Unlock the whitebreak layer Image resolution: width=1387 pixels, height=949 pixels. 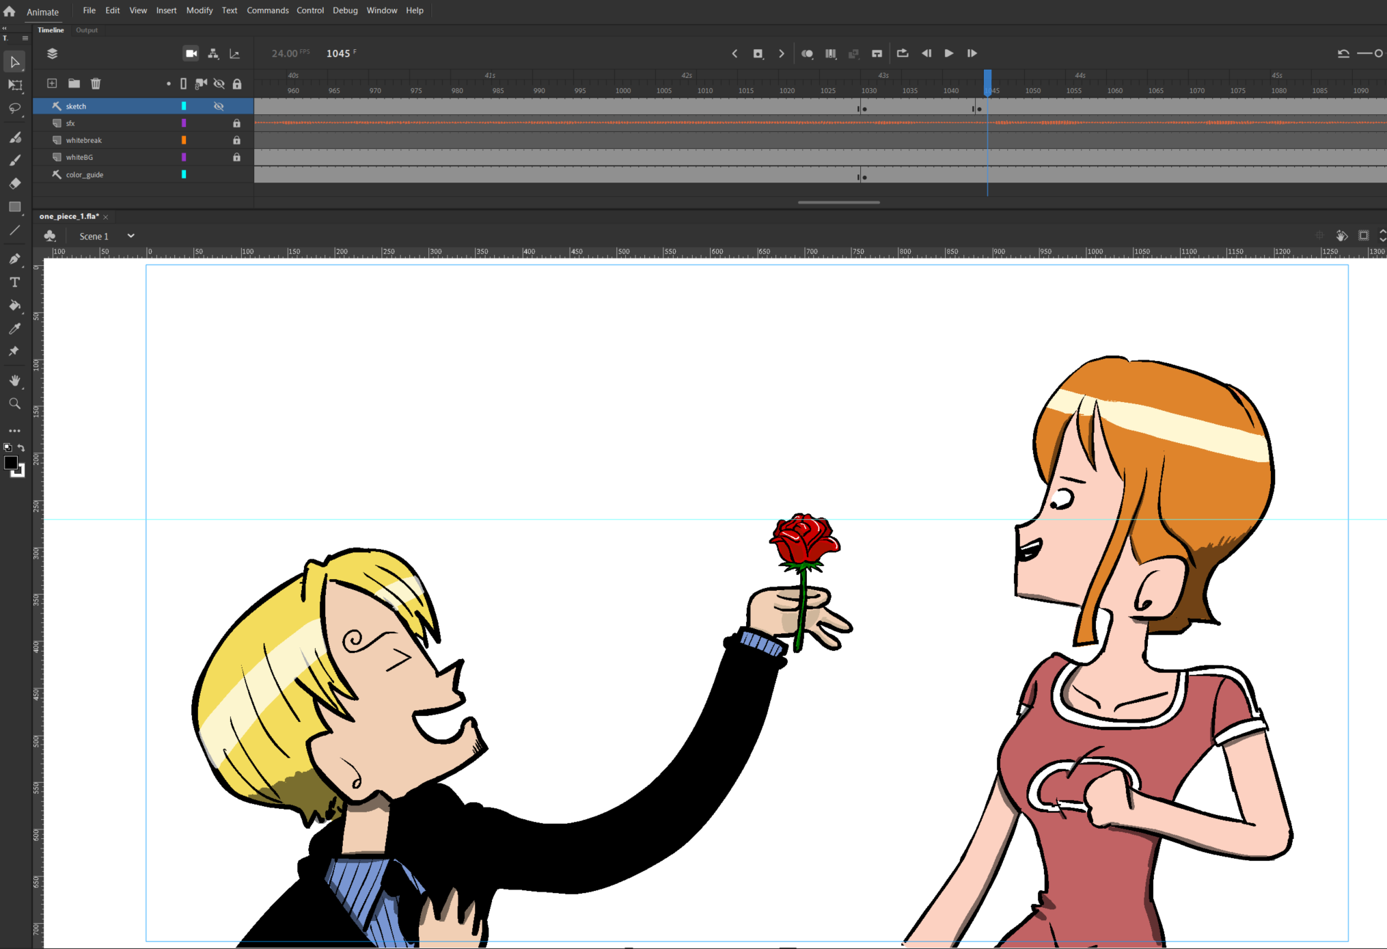pos(236,140)
